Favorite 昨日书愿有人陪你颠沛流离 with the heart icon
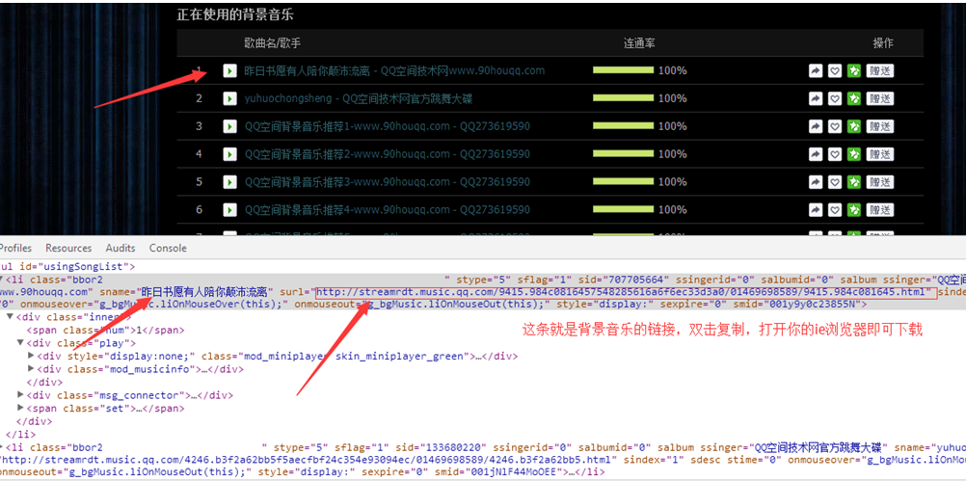This screenshot has height=481, width=966. (834, 70)
